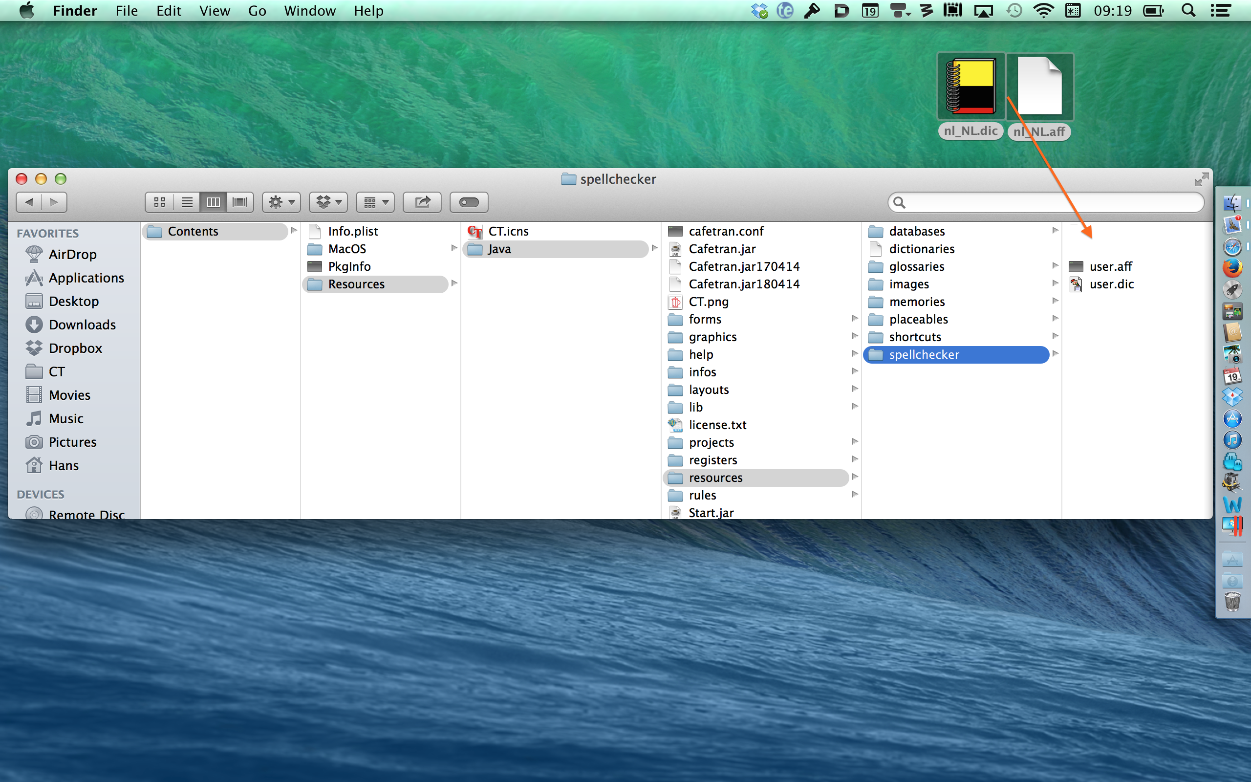The height and width of the screenshot is (782, 1251).
Task: Open the Dropbox toolbar dropdown
Action: click(328, 202)
